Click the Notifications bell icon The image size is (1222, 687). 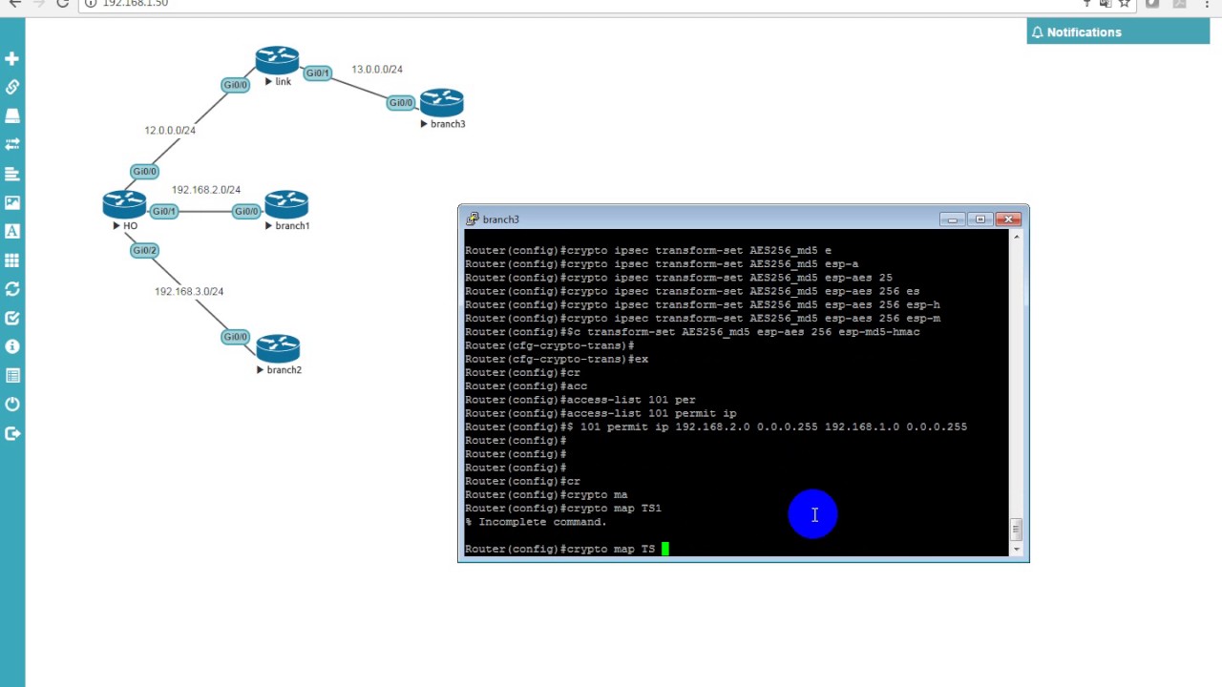tap(1038, 32)
